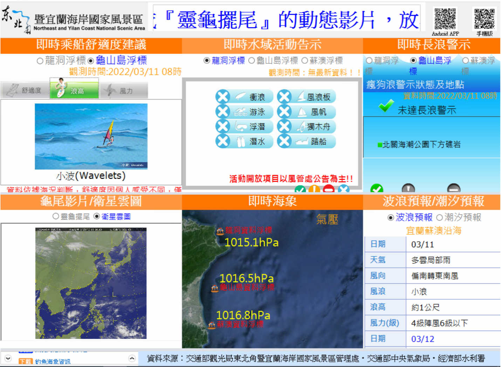Open the 釣魚海象資訊 link

tap(53, 361)
